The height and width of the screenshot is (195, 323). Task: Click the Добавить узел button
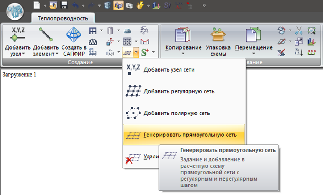point(18,41)
